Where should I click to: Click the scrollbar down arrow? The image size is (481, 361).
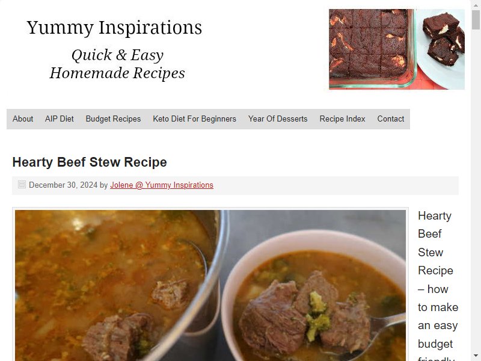tap(476, 356)
